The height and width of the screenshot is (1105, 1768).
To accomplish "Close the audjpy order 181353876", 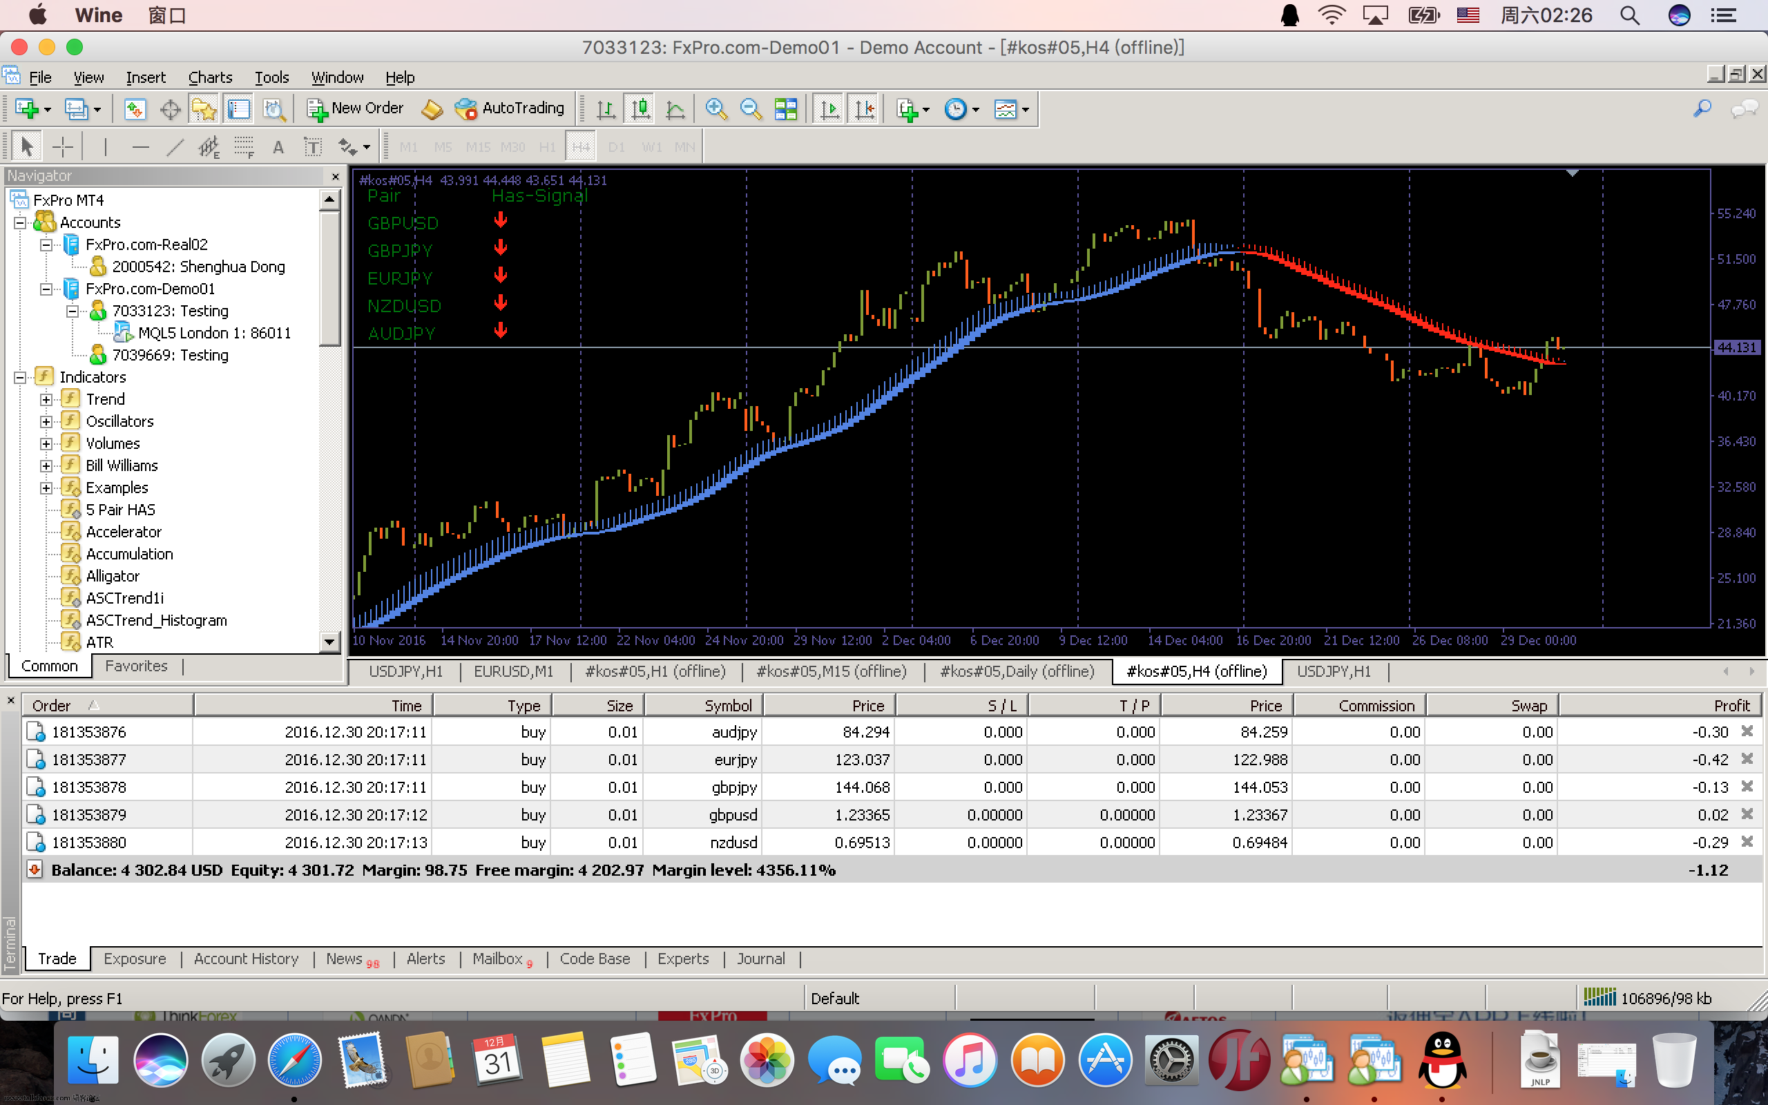I will (x=1747, y=731).
